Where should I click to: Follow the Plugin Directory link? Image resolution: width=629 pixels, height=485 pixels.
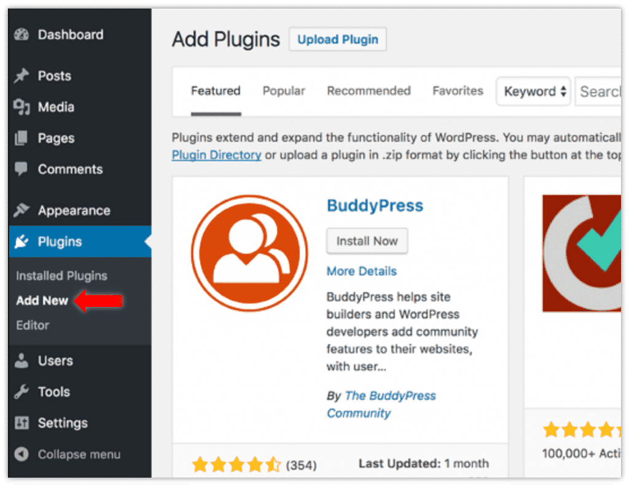[217, 155]
